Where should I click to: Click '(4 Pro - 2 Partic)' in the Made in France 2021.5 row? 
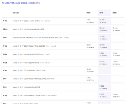pyautogui.click(x=51, y=96)
